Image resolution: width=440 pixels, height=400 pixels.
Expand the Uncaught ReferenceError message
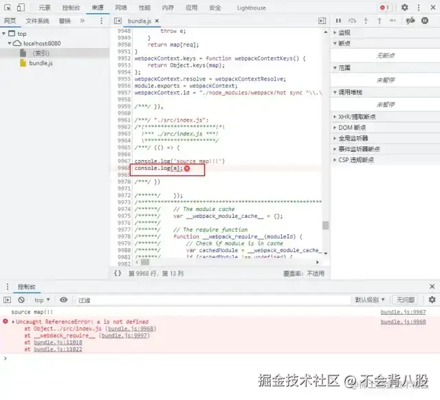(x=13, y=322)
